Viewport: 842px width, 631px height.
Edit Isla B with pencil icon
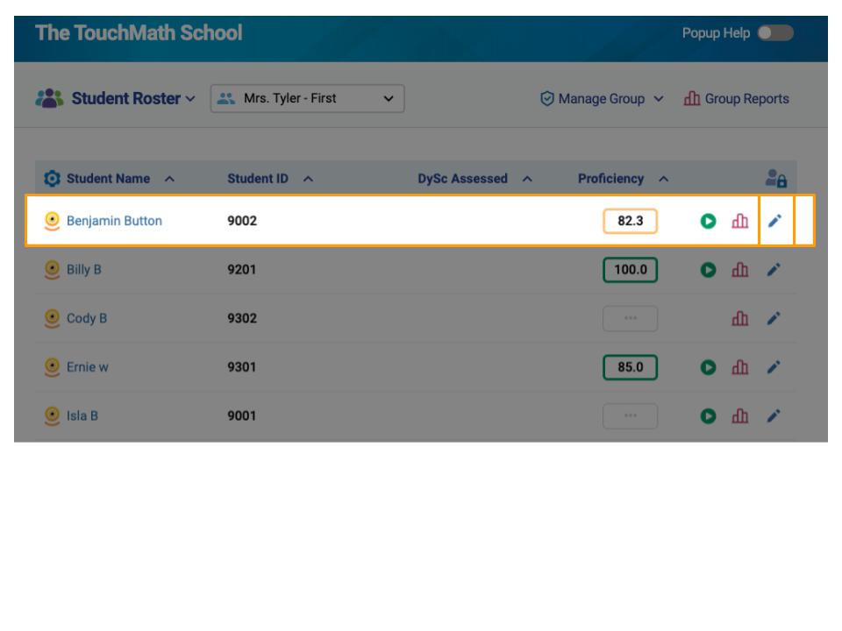point(774,415)
